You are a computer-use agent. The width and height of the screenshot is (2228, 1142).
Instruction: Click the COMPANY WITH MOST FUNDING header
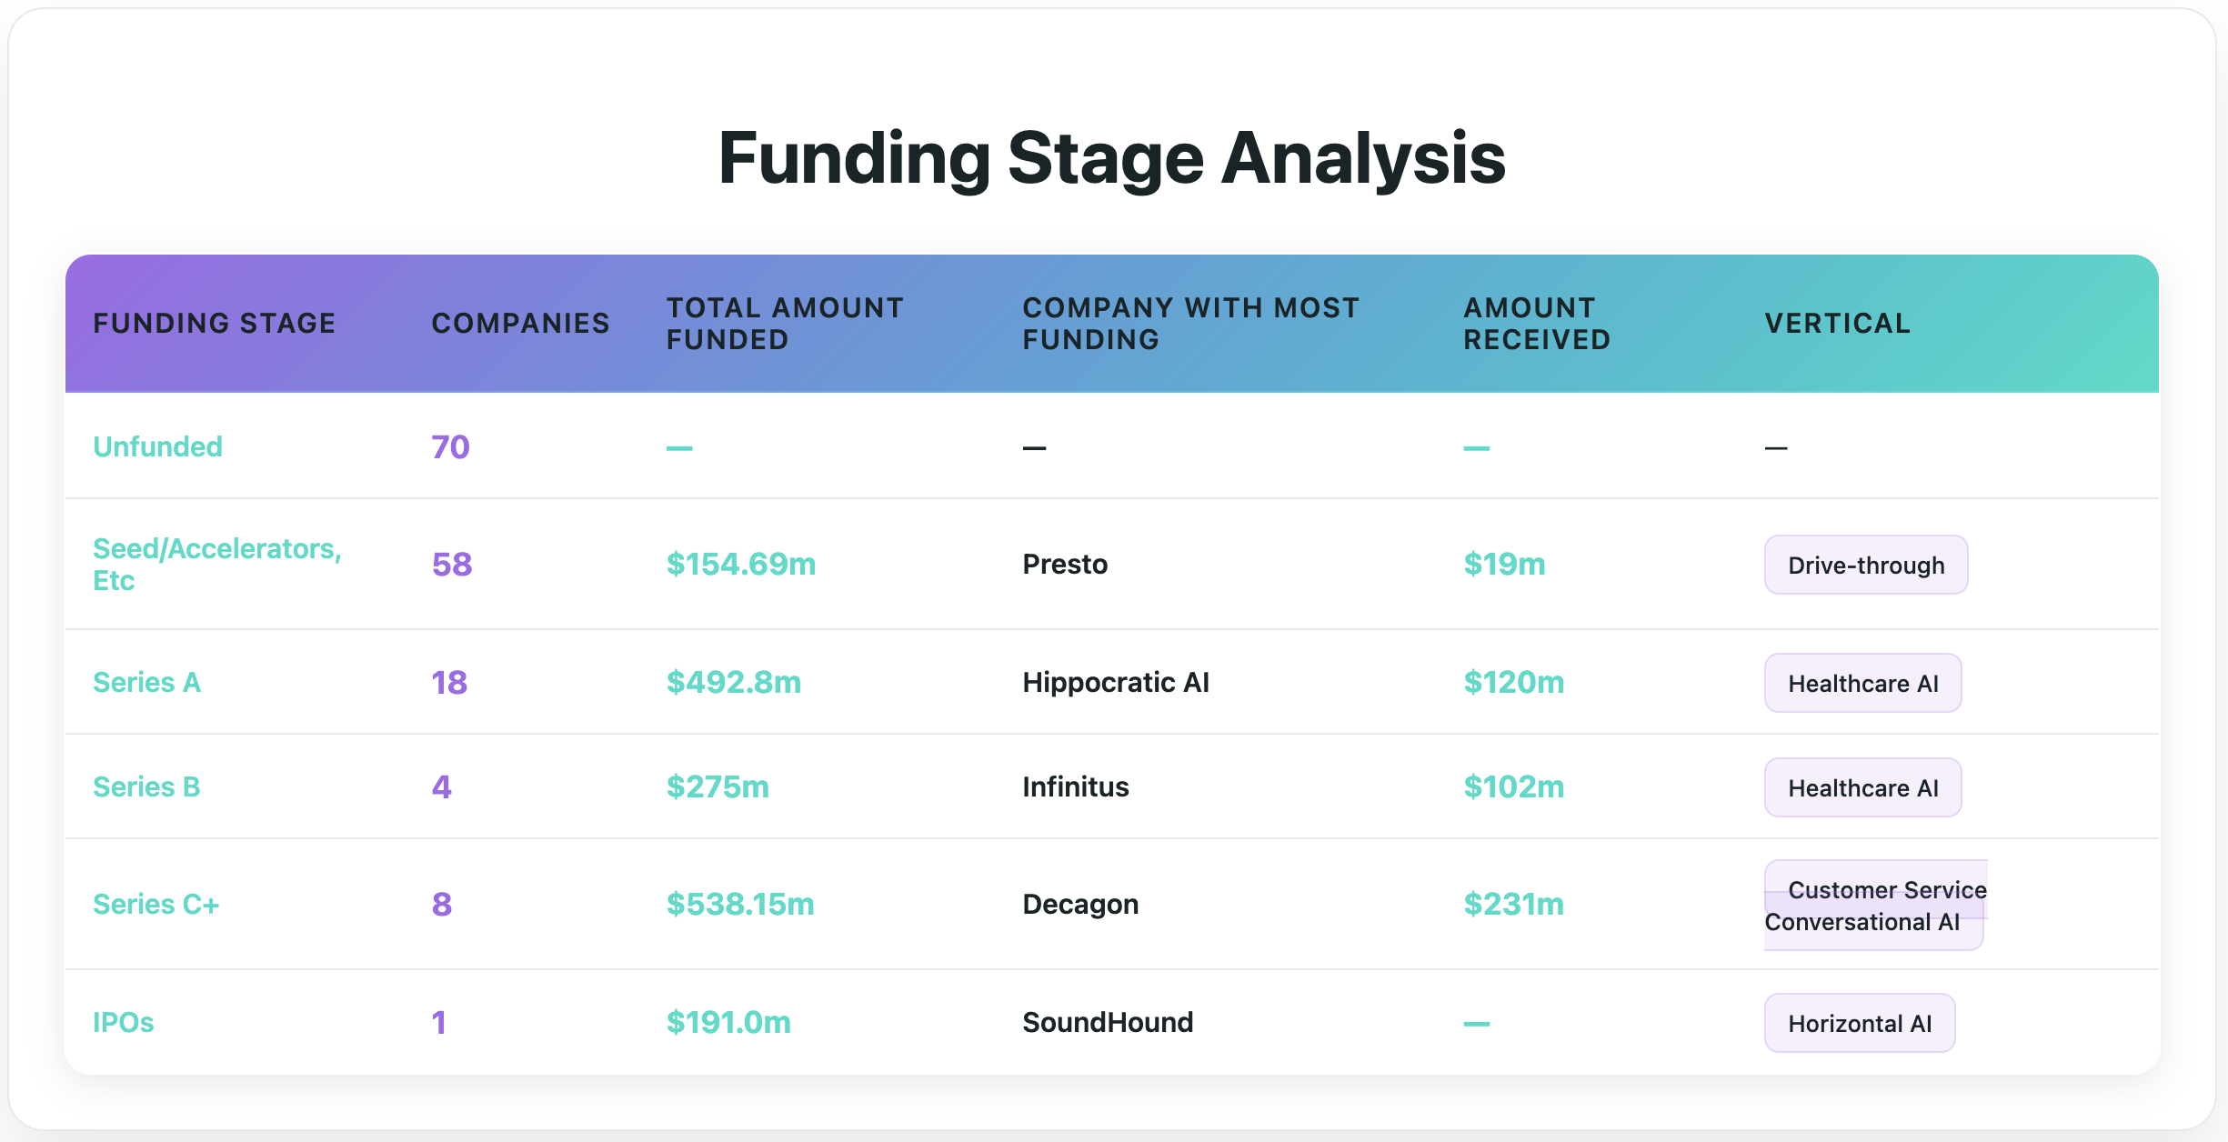pos(1190,324)
